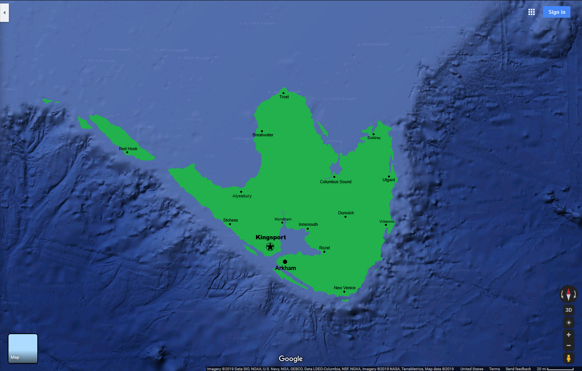
Task: Click the New Venice label
Action: tap(345, 288)
